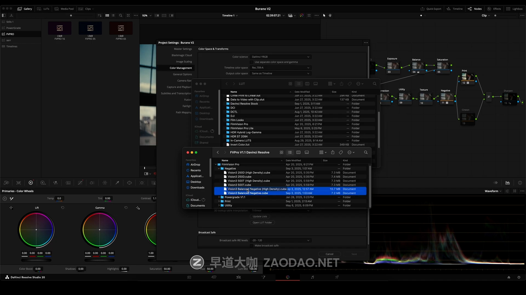Select the Tracker tool
Image resolution: width=526 pixels, height=295 pixels.
click(x=142, y=183)
